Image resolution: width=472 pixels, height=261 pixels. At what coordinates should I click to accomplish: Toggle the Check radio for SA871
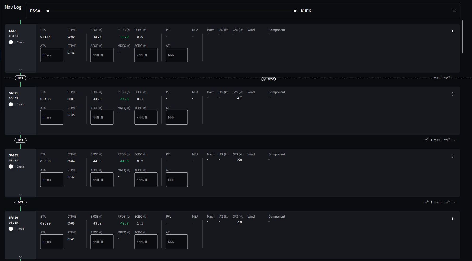click(11, 104)
